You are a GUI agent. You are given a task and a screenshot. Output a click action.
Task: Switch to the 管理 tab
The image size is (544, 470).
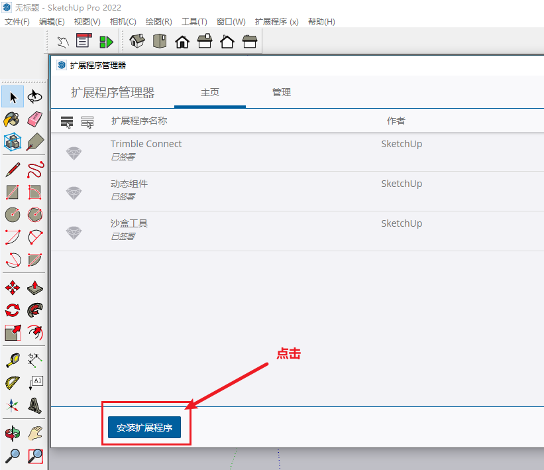282,93
